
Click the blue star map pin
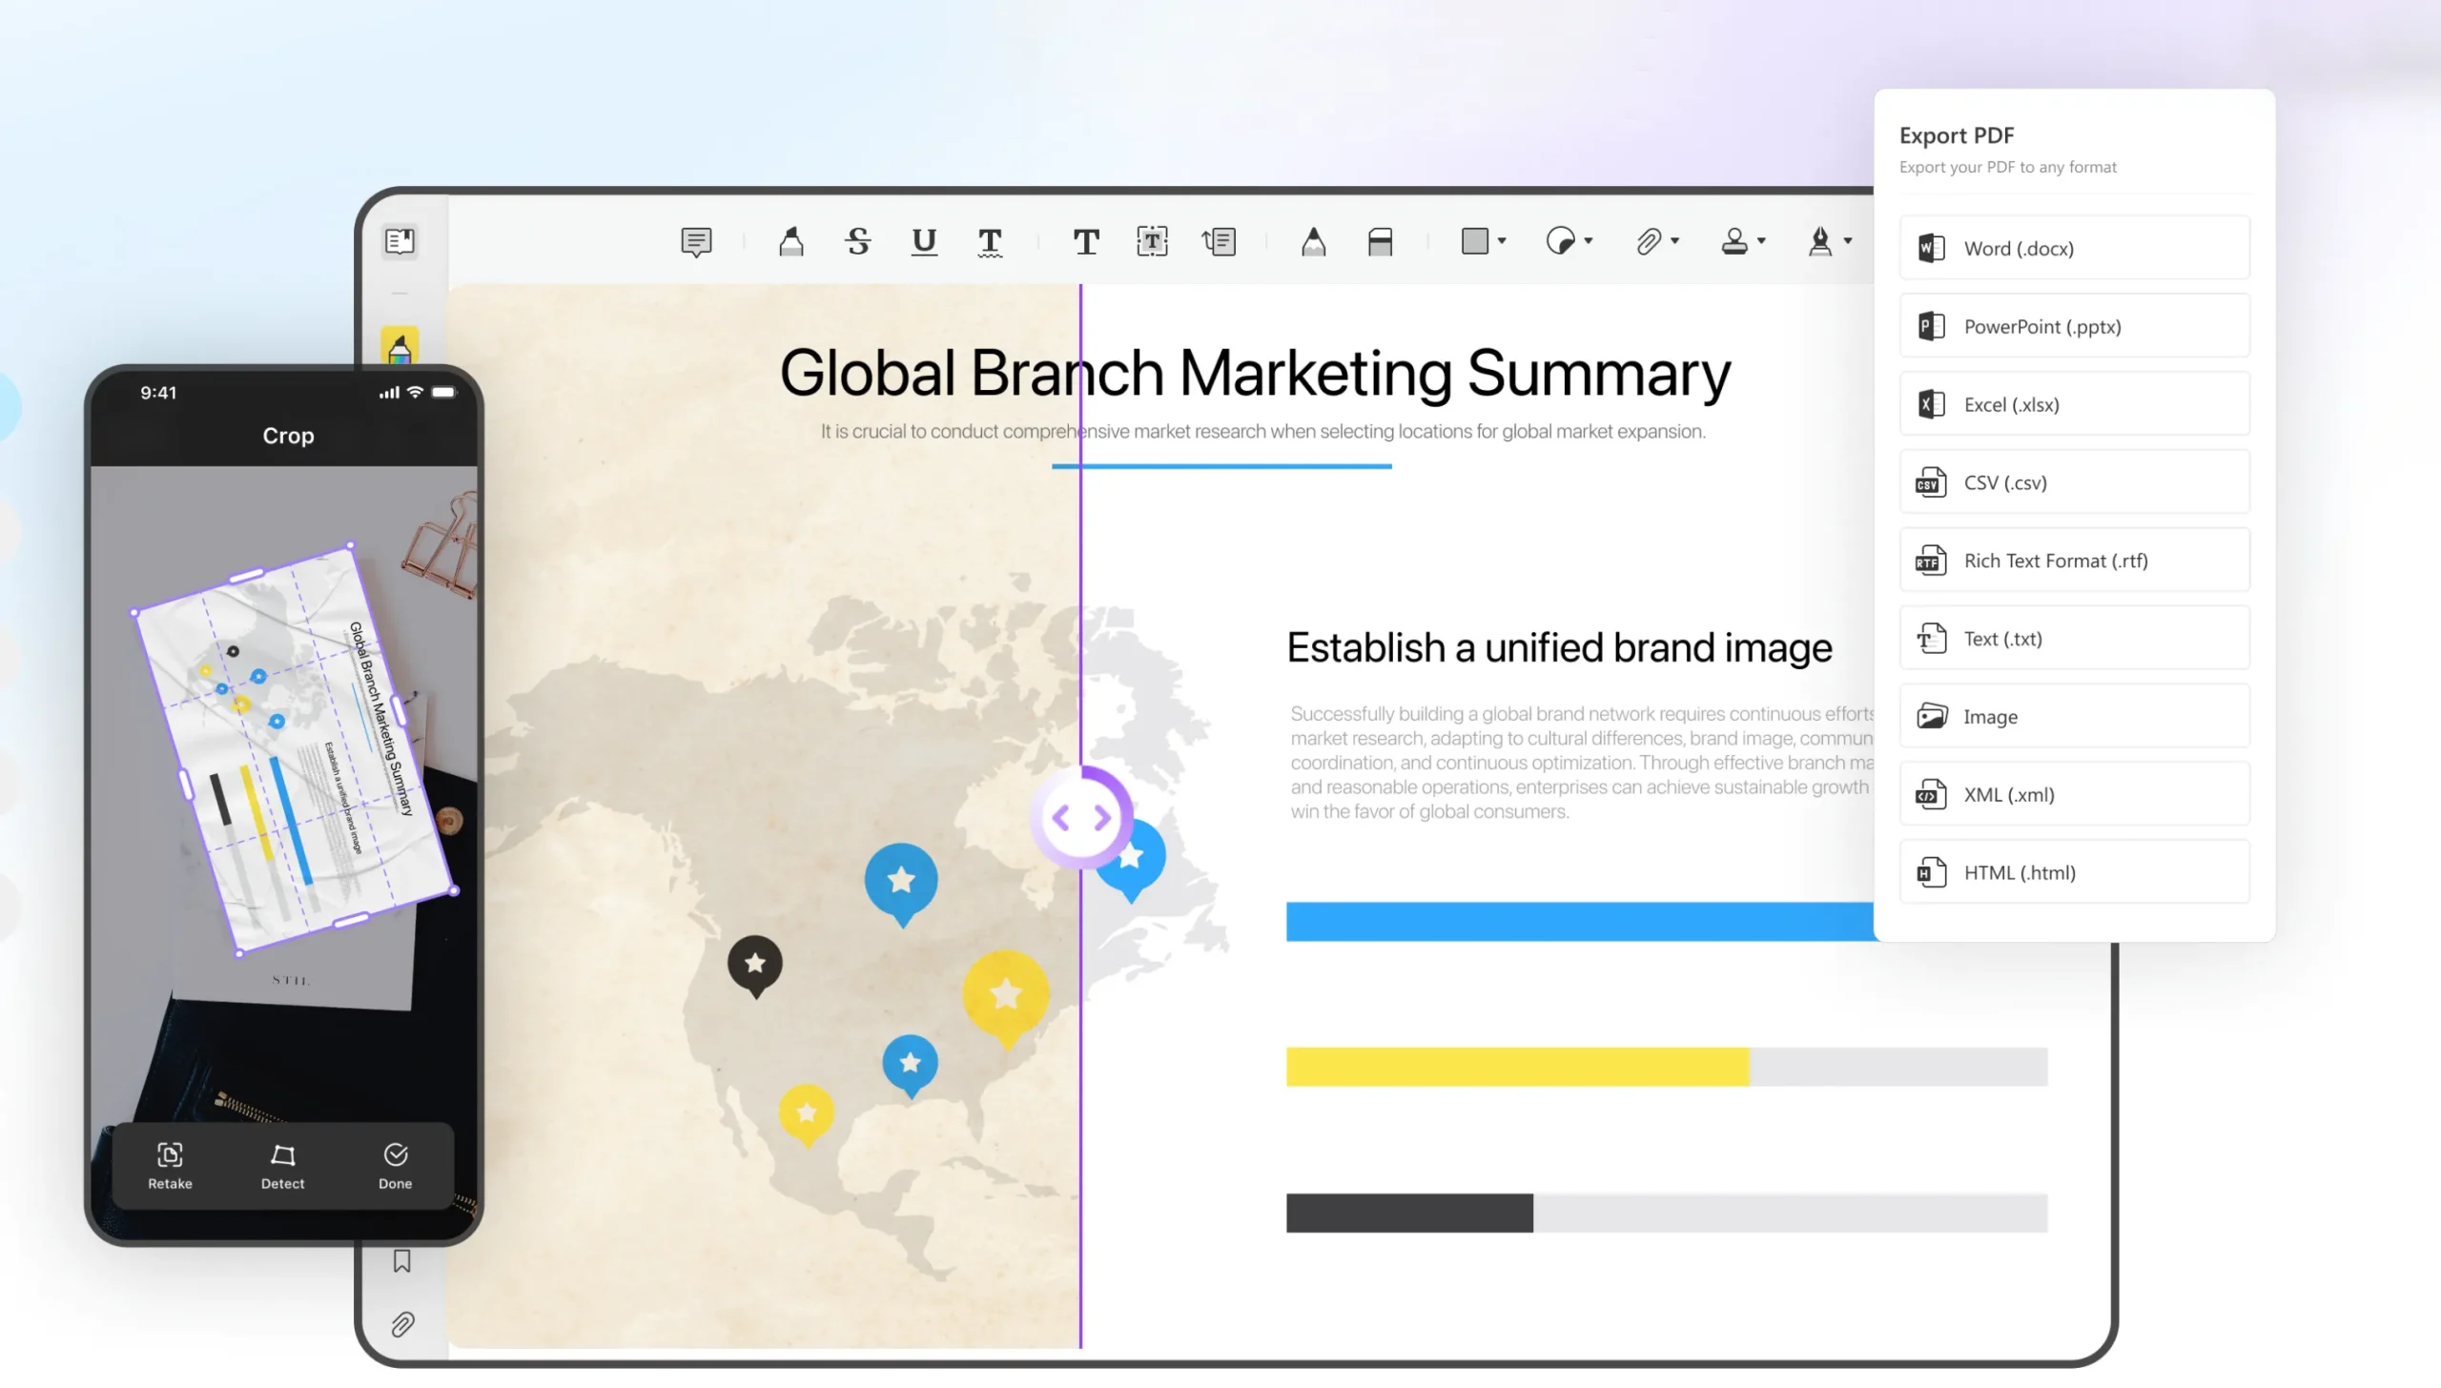900,880
